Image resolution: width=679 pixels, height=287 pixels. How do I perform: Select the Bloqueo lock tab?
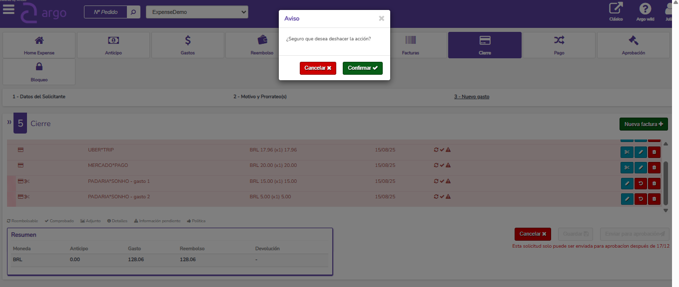click(x=39, y=72)
